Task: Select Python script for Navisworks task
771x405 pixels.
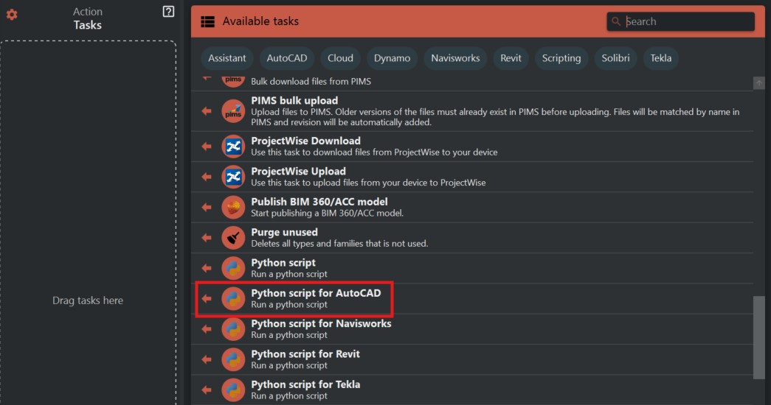Action: pyautogui.click(x=321, y=323)
